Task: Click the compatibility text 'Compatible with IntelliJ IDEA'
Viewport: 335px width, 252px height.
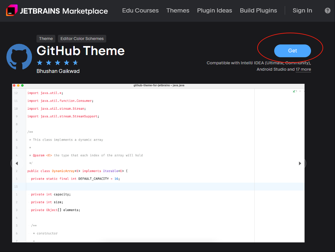Action: coord(235,63)
